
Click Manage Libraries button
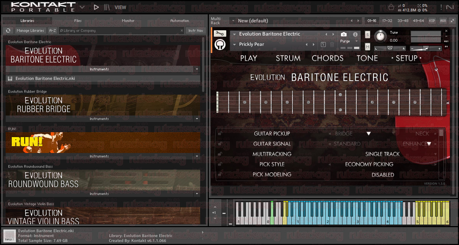31,30
